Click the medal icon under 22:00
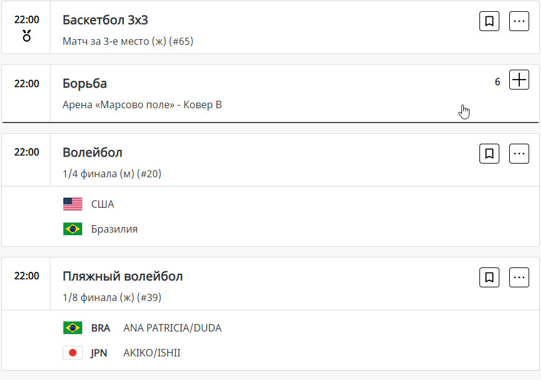541x380 pixels. tap(27, 35)
